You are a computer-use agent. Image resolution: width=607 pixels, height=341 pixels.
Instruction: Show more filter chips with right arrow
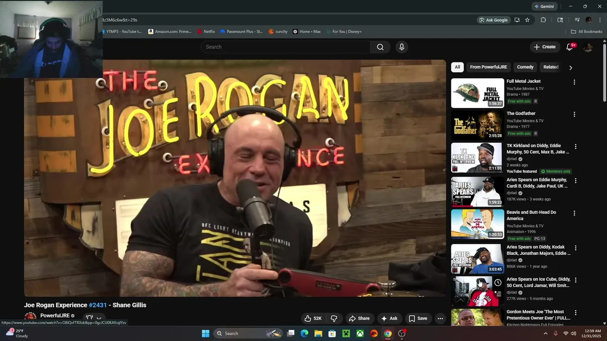pos(570,67)
